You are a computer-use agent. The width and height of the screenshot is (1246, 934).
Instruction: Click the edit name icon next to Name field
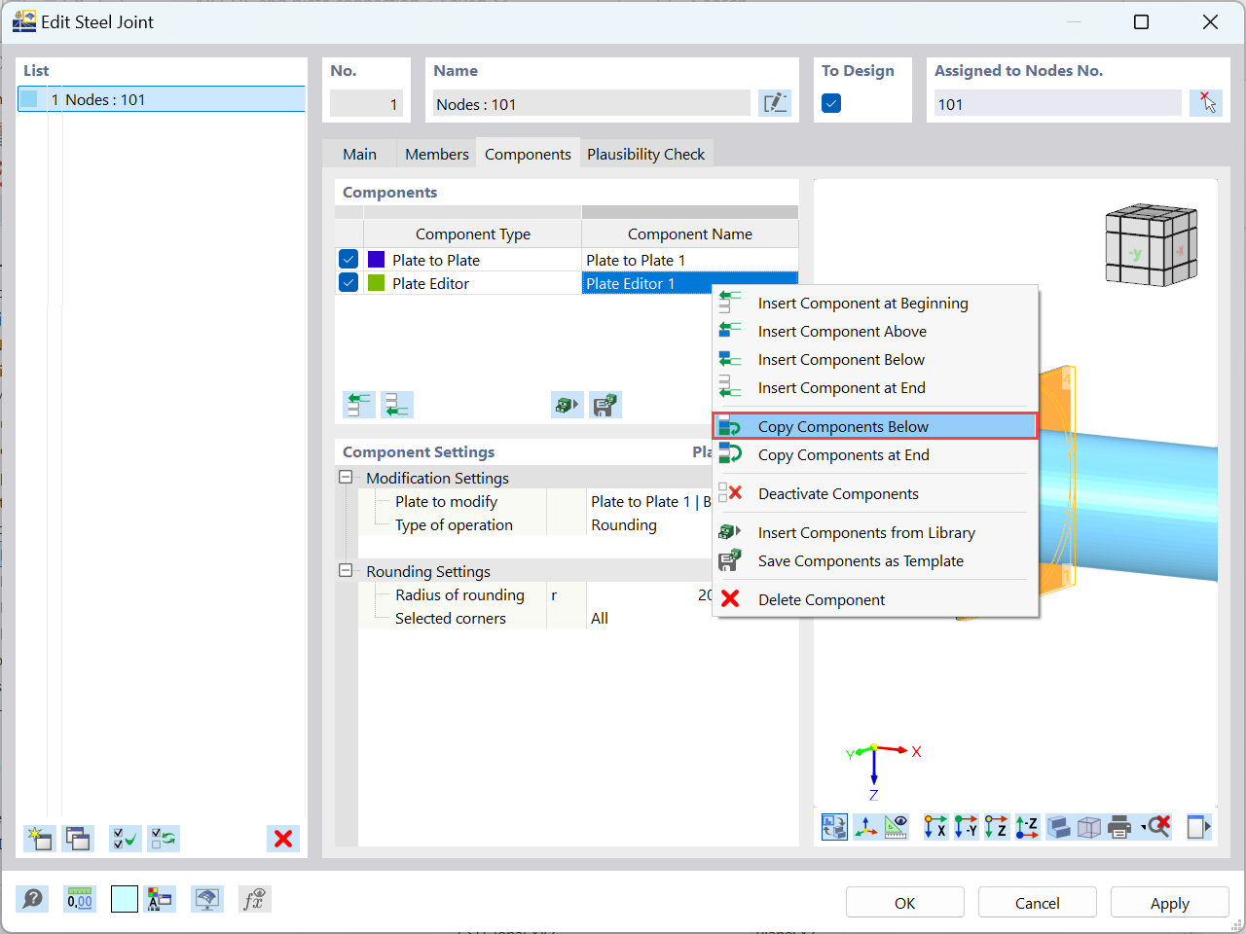[x=775, y=103]
